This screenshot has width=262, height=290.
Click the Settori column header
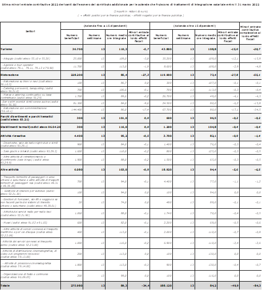[30, 31]
